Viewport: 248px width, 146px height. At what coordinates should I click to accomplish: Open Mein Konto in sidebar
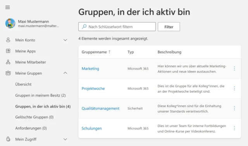coord(25,40)
